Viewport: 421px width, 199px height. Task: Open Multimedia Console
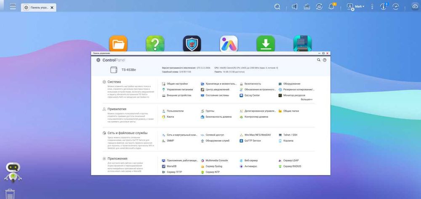[x=214, y=161]
